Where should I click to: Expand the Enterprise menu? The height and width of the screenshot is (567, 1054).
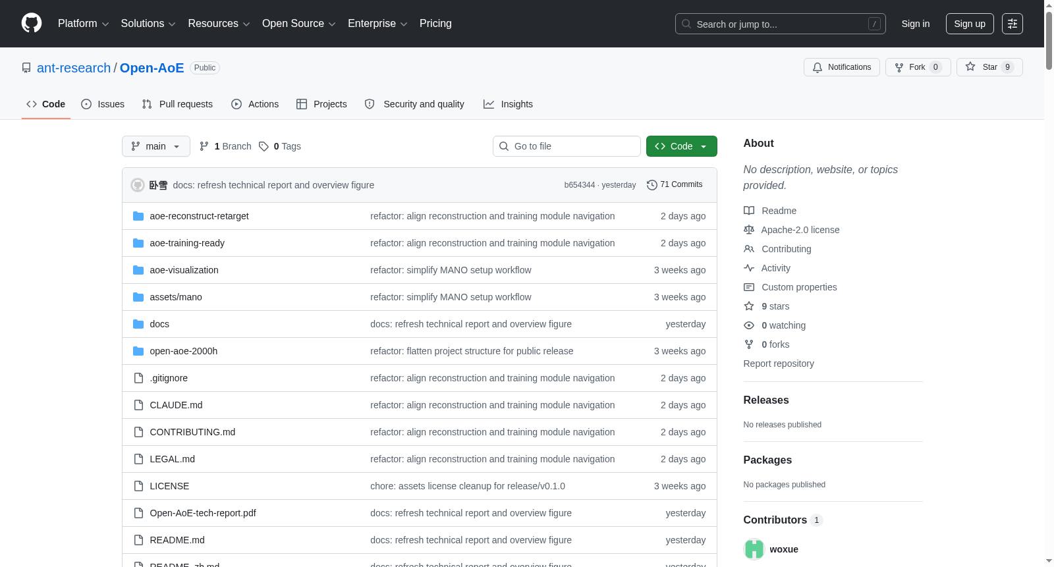[377, 24]
